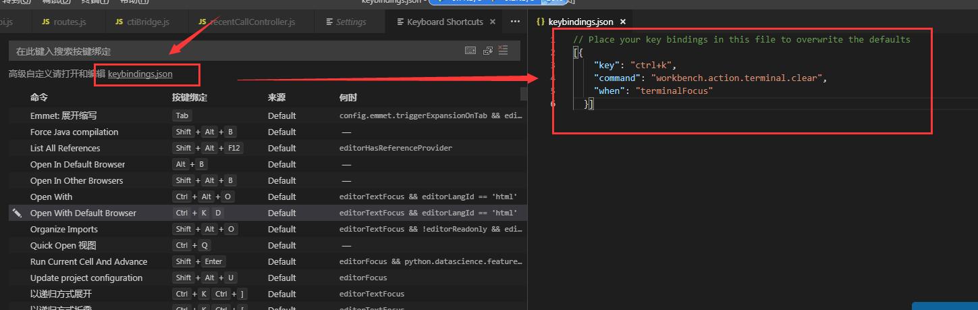Select the List All References command

pyautogui.click(x=65, y=148)
